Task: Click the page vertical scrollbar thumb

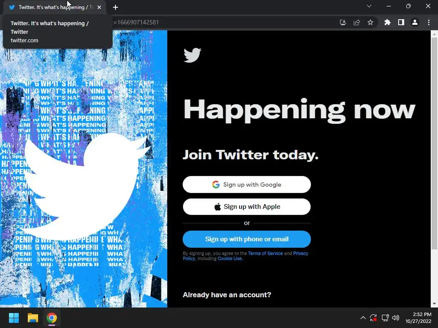Action: pos(434,143)
